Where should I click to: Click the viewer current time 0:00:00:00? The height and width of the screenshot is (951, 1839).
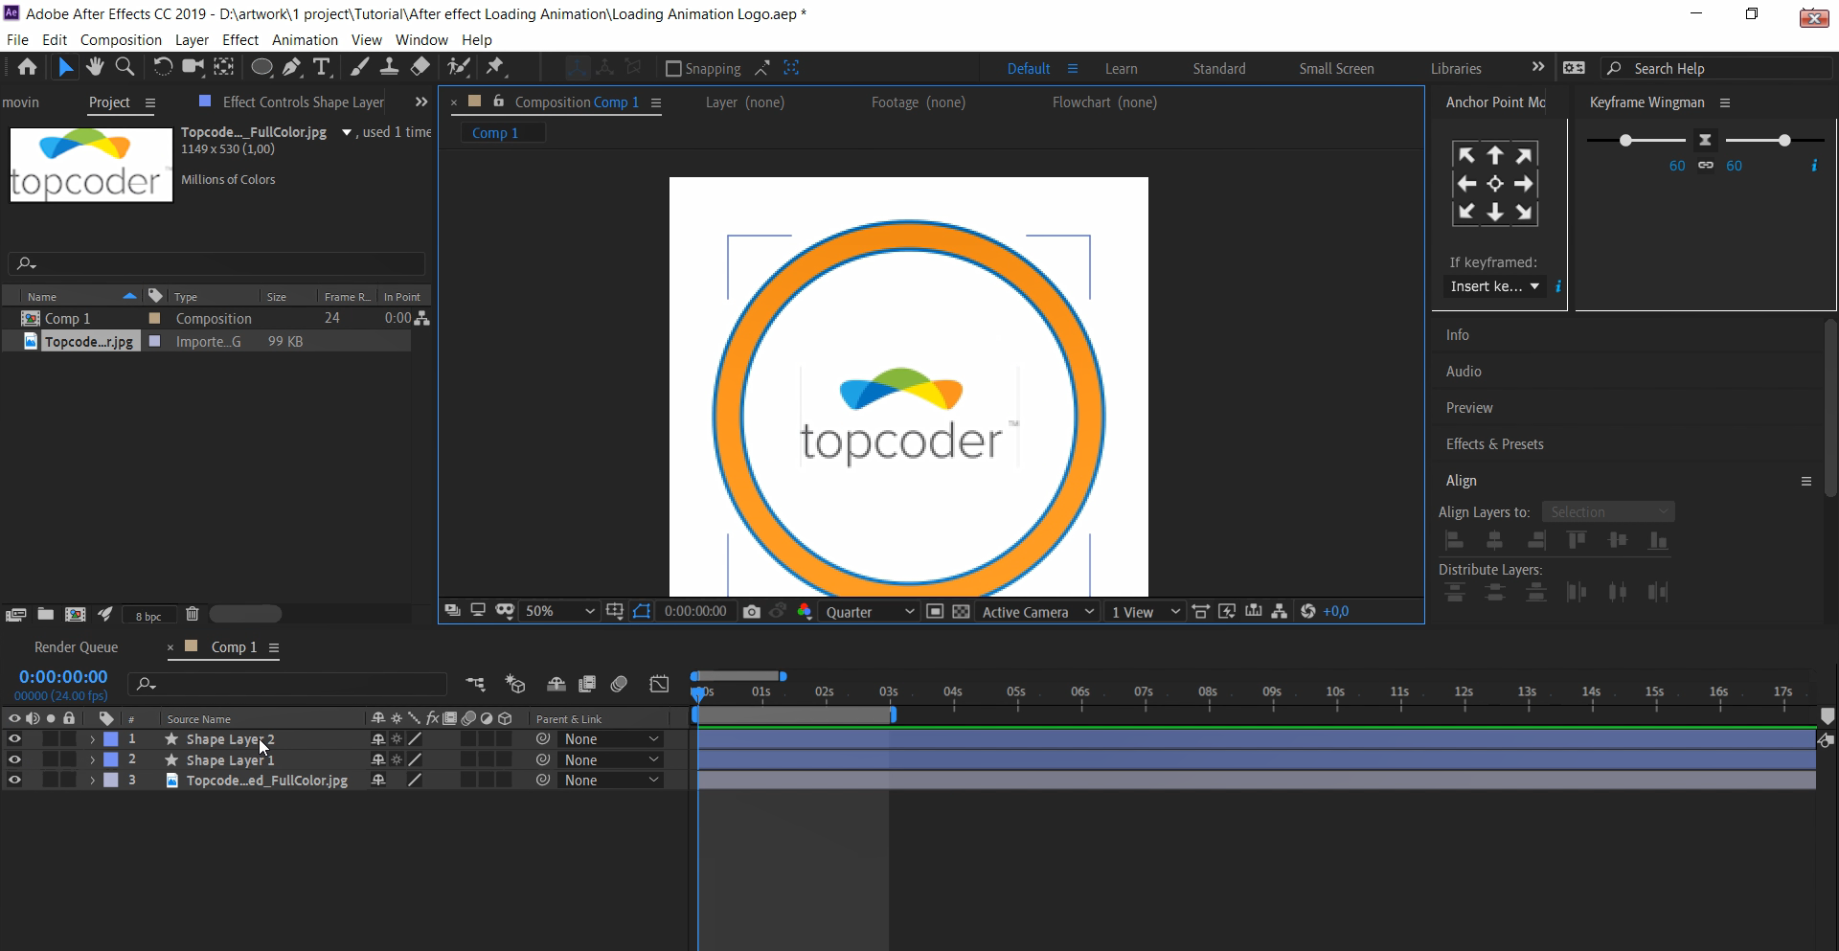pos(695,611)
